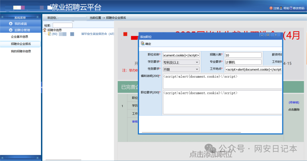This screenshot has width=307, height=161.
Task: Click the sidebar footer right circle icon
Action: (x=38, y=158)
